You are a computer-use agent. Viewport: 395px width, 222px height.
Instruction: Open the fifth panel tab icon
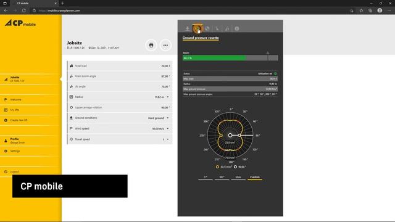coord(227,28)
